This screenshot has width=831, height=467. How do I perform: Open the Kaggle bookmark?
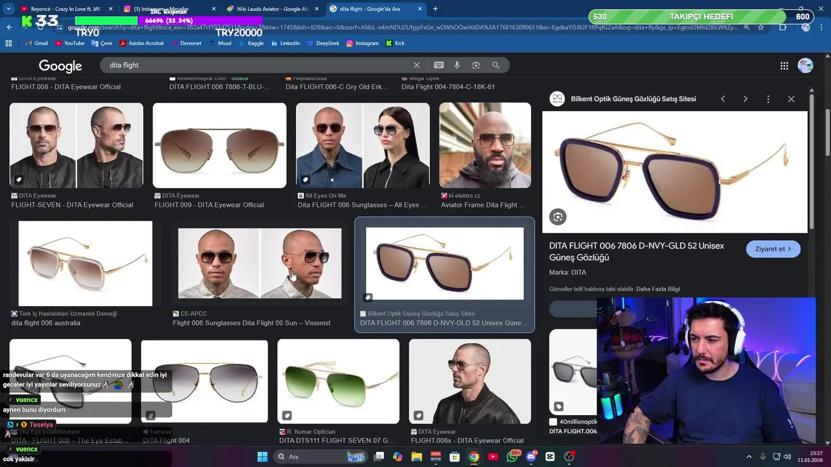(x=251, y=43)
